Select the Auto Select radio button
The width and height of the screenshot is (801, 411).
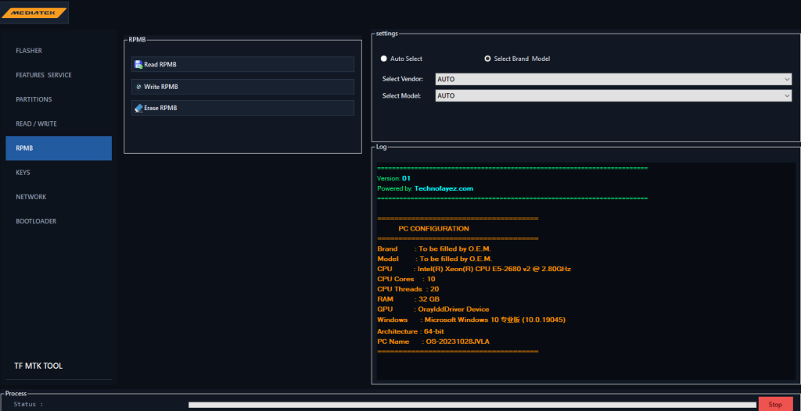(383, 59)
